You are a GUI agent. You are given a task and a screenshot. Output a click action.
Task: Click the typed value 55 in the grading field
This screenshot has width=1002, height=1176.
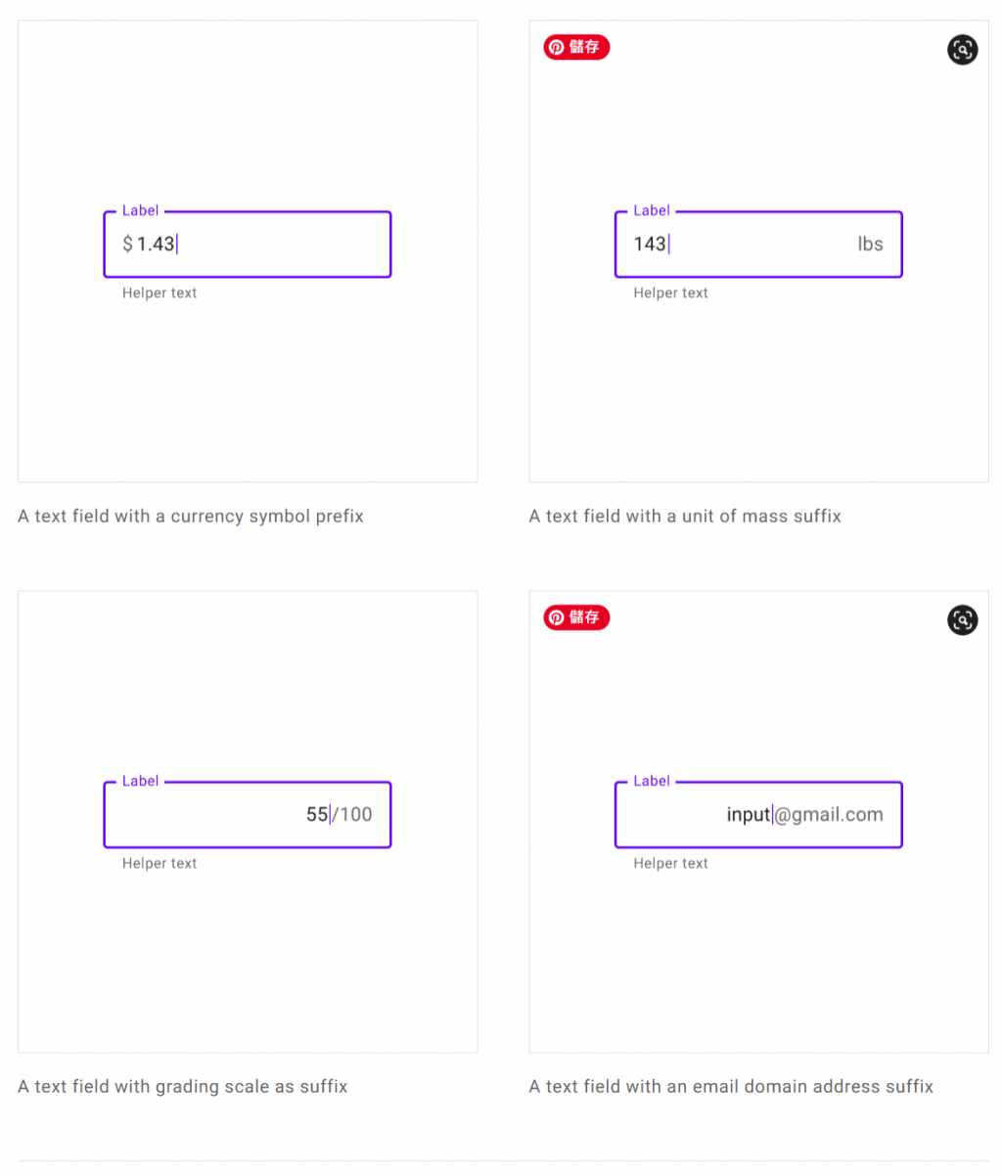point(316,814)
